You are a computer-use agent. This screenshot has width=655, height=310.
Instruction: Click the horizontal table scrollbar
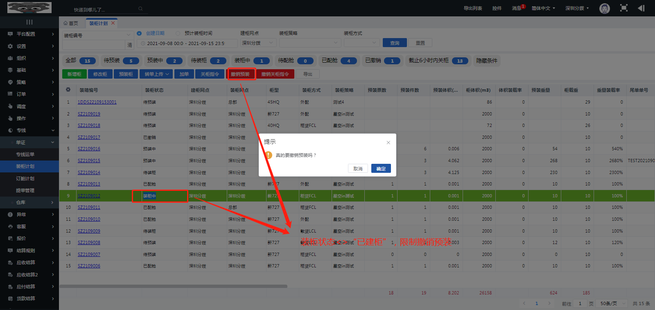(x=173, y=286)
